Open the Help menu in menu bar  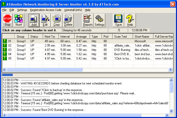[87, 10]
